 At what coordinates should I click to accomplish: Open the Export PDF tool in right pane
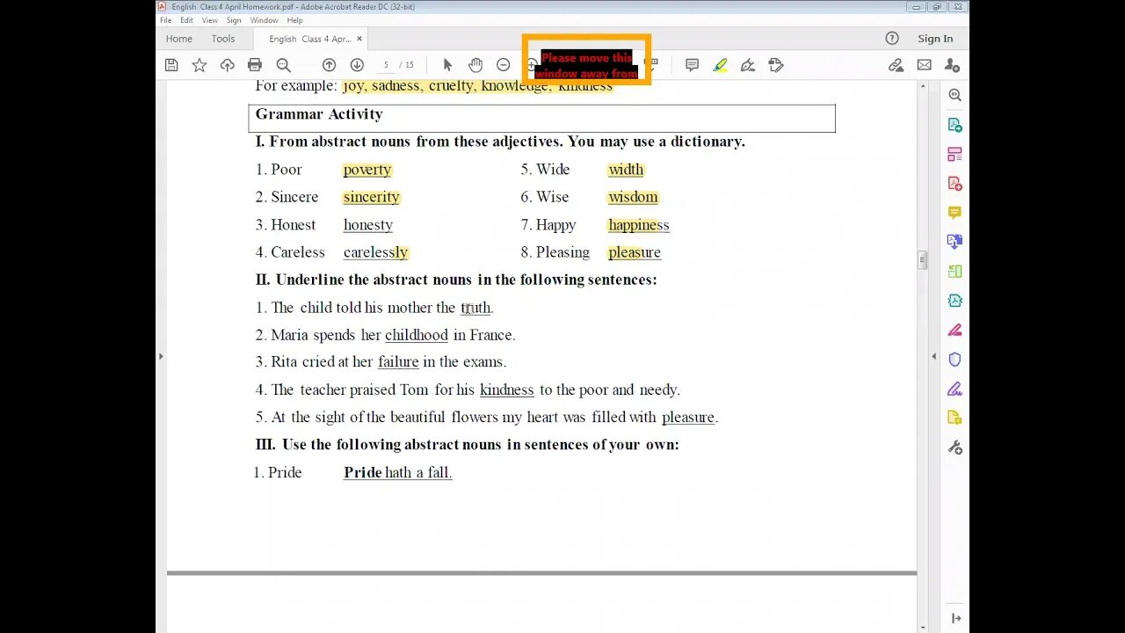955,125
